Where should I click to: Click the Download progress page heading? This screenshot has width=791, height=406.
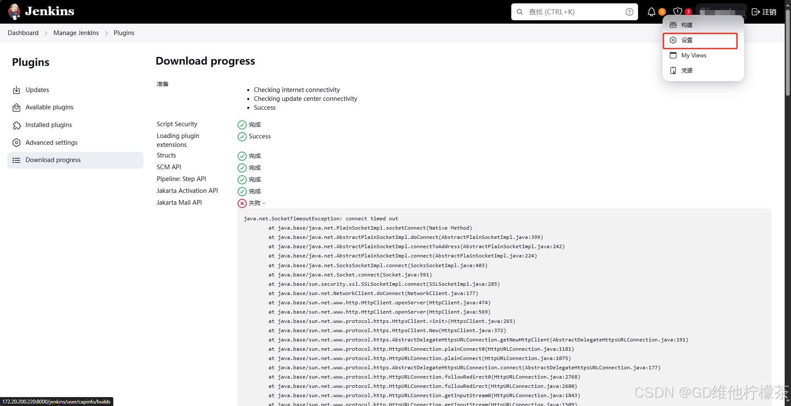205,61
